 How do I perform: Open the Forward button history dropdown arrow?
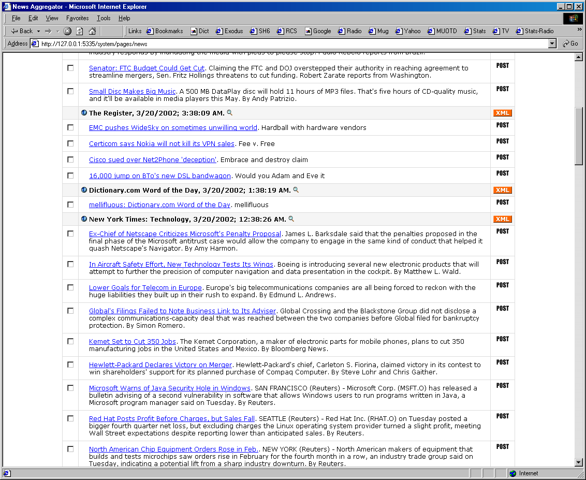(57, 31)
